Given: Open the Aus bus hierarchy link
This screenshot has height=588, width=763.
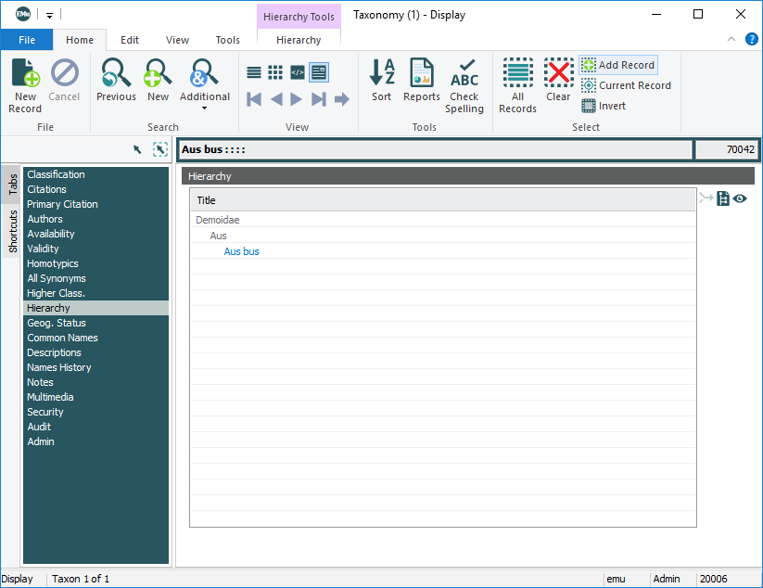Looking at the screenshot, I should click(242, 251).
